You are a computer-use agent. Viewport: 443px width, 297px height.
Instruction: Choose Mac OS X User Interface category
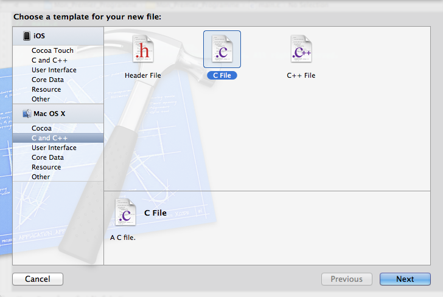[x=54, y=148]
